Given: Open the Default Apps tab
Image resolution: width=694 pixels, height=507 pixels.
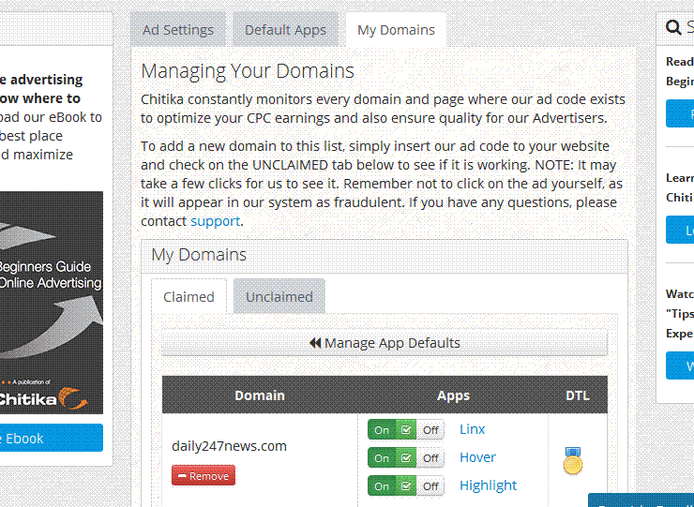Looking at the screenshot, I should point(285,30).
